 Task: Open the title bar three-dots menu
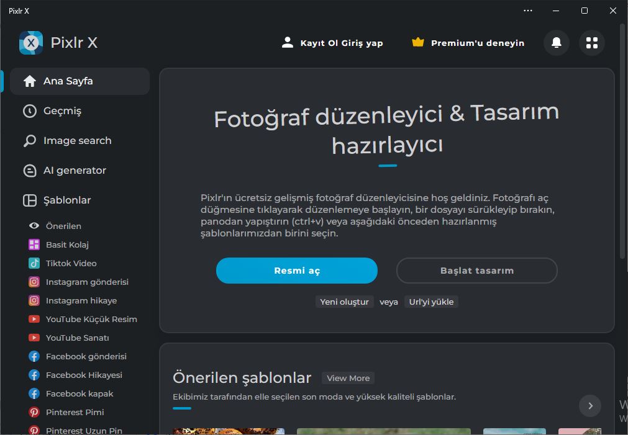click(528, 11)
